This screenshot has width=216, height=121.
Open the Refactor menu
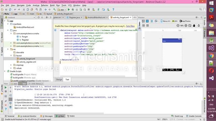pos(45,5)
